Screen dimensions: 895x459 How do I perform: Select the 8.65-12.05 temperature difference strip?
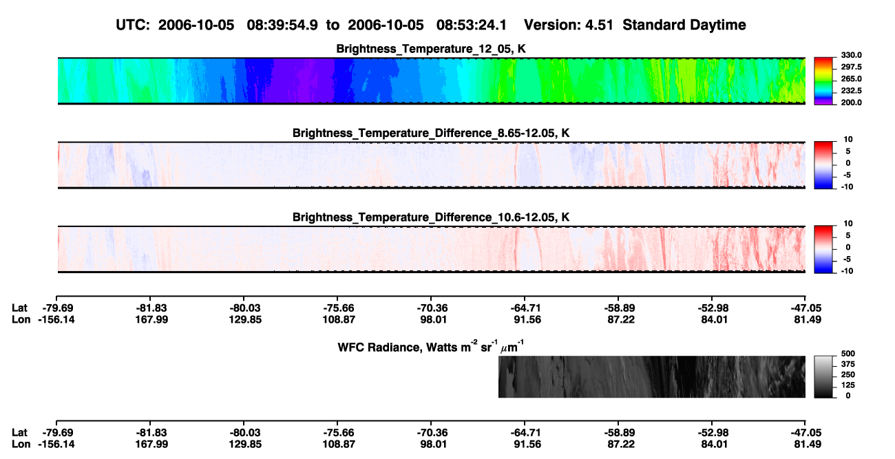431,165
